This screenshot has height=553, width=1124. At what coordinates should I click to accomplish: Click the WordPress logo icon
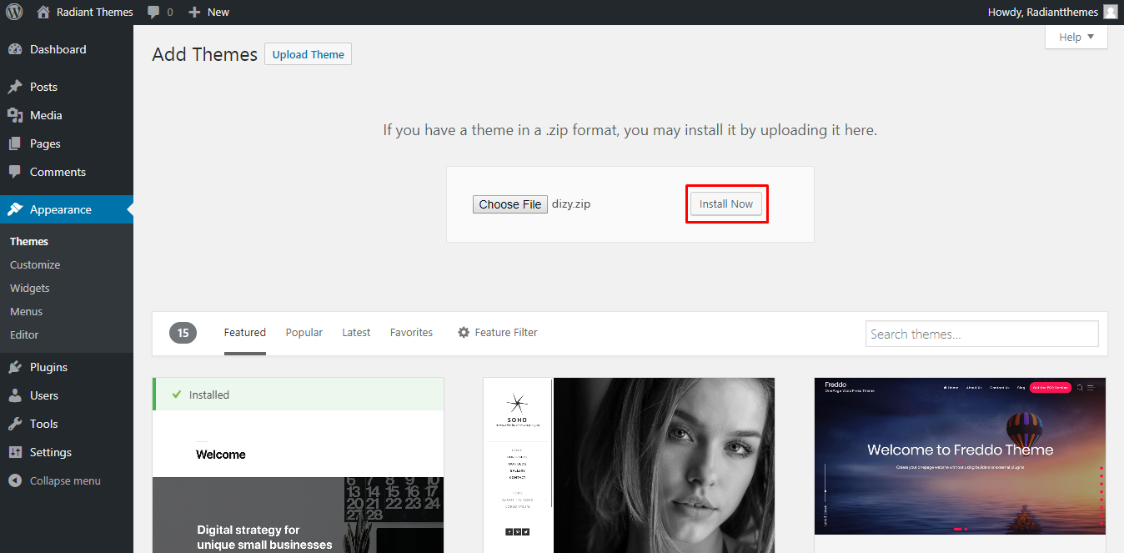click(x=14, y=12)
